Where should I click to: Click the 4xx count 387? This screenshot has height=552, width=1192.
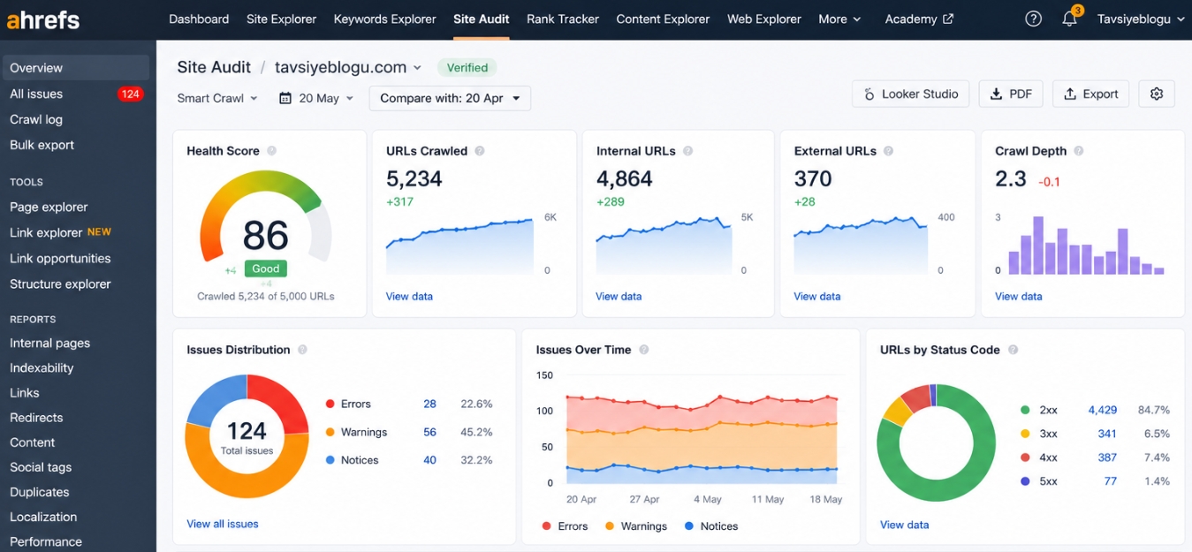[x=1107, y=457]
